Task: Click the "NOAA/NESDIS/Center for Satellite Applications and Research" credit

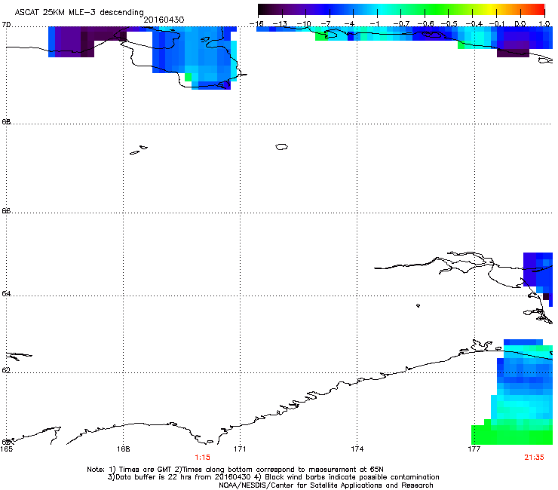Action: click(x=326, y=485)
